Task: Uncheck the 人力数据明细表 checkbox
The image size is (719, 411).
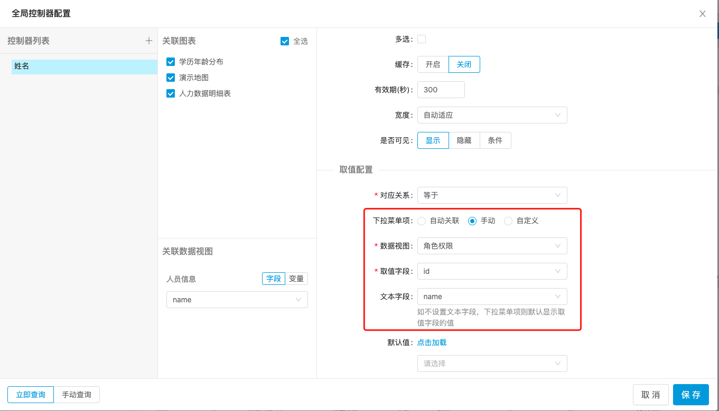Action: (171, 93)
